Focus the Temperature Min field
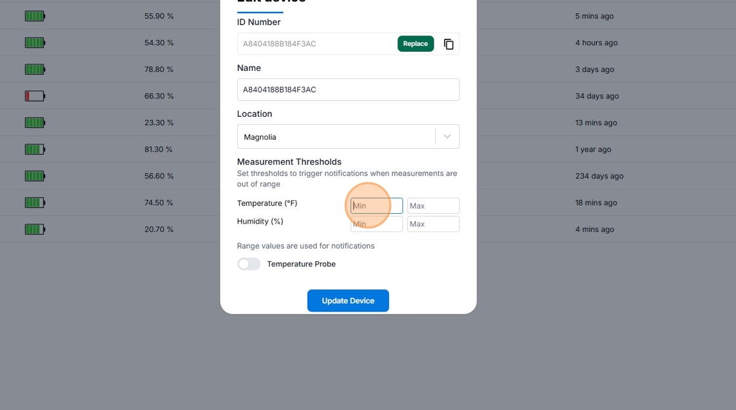Viewport: 736px width, 410px height. point(377,206)
